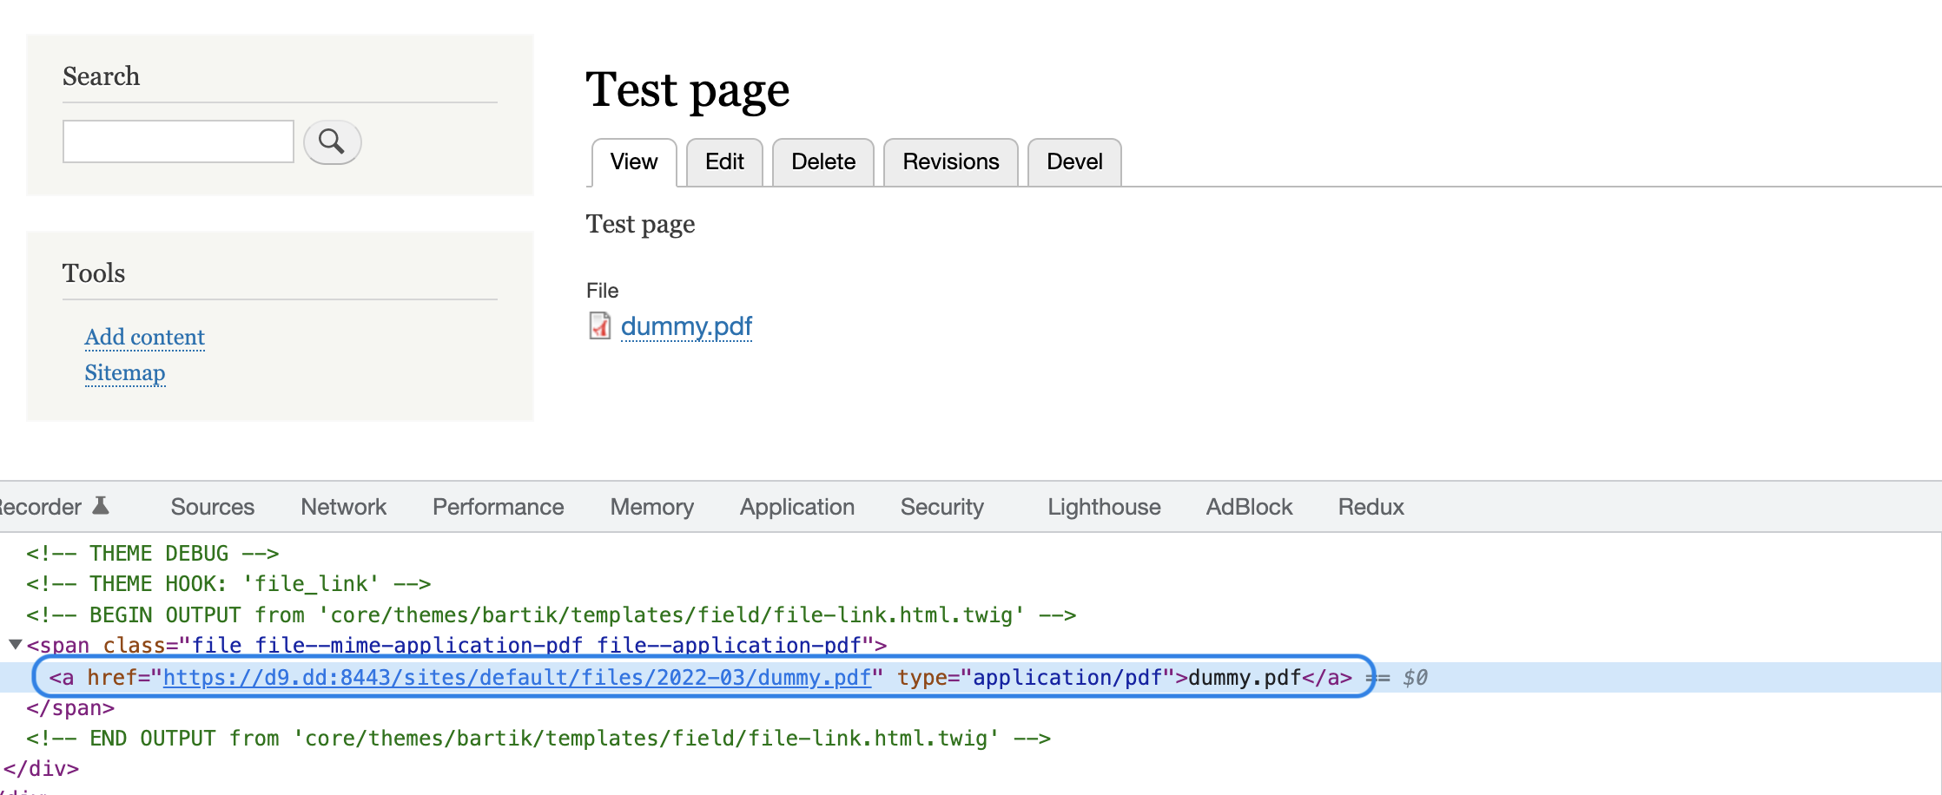This screenshot has height=795, width=1942.
Task: Open the View tab
Action: coord(634,162)
